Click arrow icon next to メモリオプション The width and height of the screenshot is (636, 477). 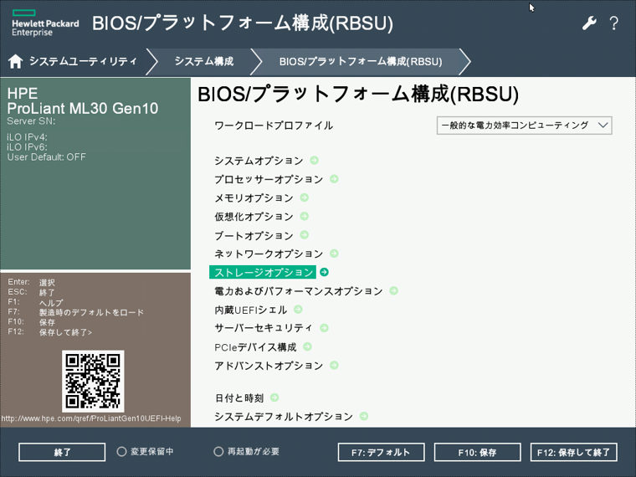tap(305, 197)
